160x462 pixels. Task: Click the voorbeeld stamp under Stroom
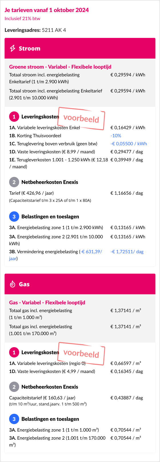pos(81,118)
